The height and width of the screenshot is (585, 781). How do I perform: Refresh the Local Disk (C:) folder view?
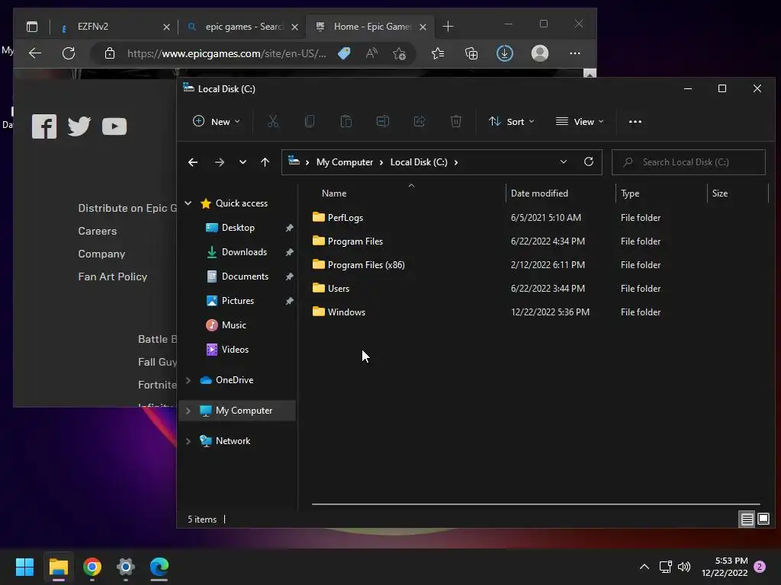pos(589,161)
